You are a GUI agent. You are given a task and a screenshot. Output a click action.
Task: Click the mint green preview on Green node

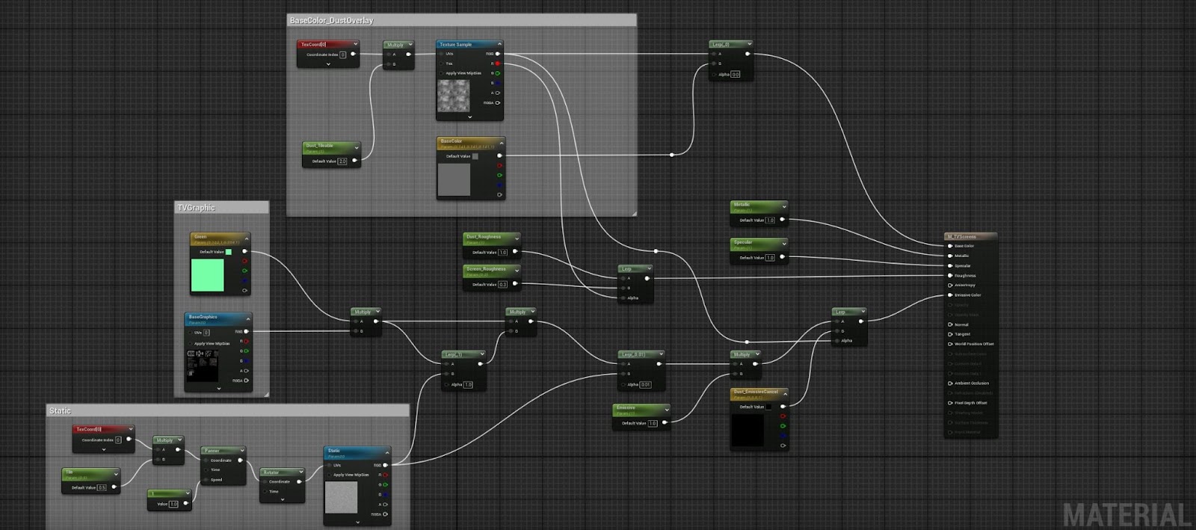(208, 275)
